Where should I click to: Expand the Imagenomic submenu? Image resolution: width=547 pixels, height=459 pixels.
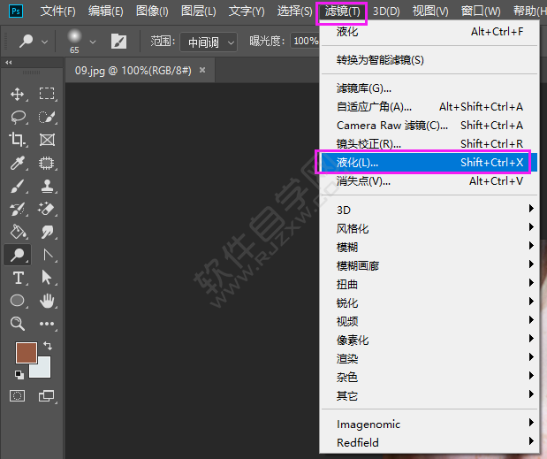click(429, 425)
